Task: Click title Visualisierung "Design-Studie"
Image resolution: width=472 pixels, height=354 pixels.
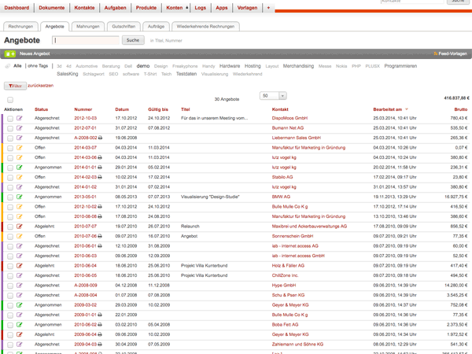Action: [x=210, y=197]
